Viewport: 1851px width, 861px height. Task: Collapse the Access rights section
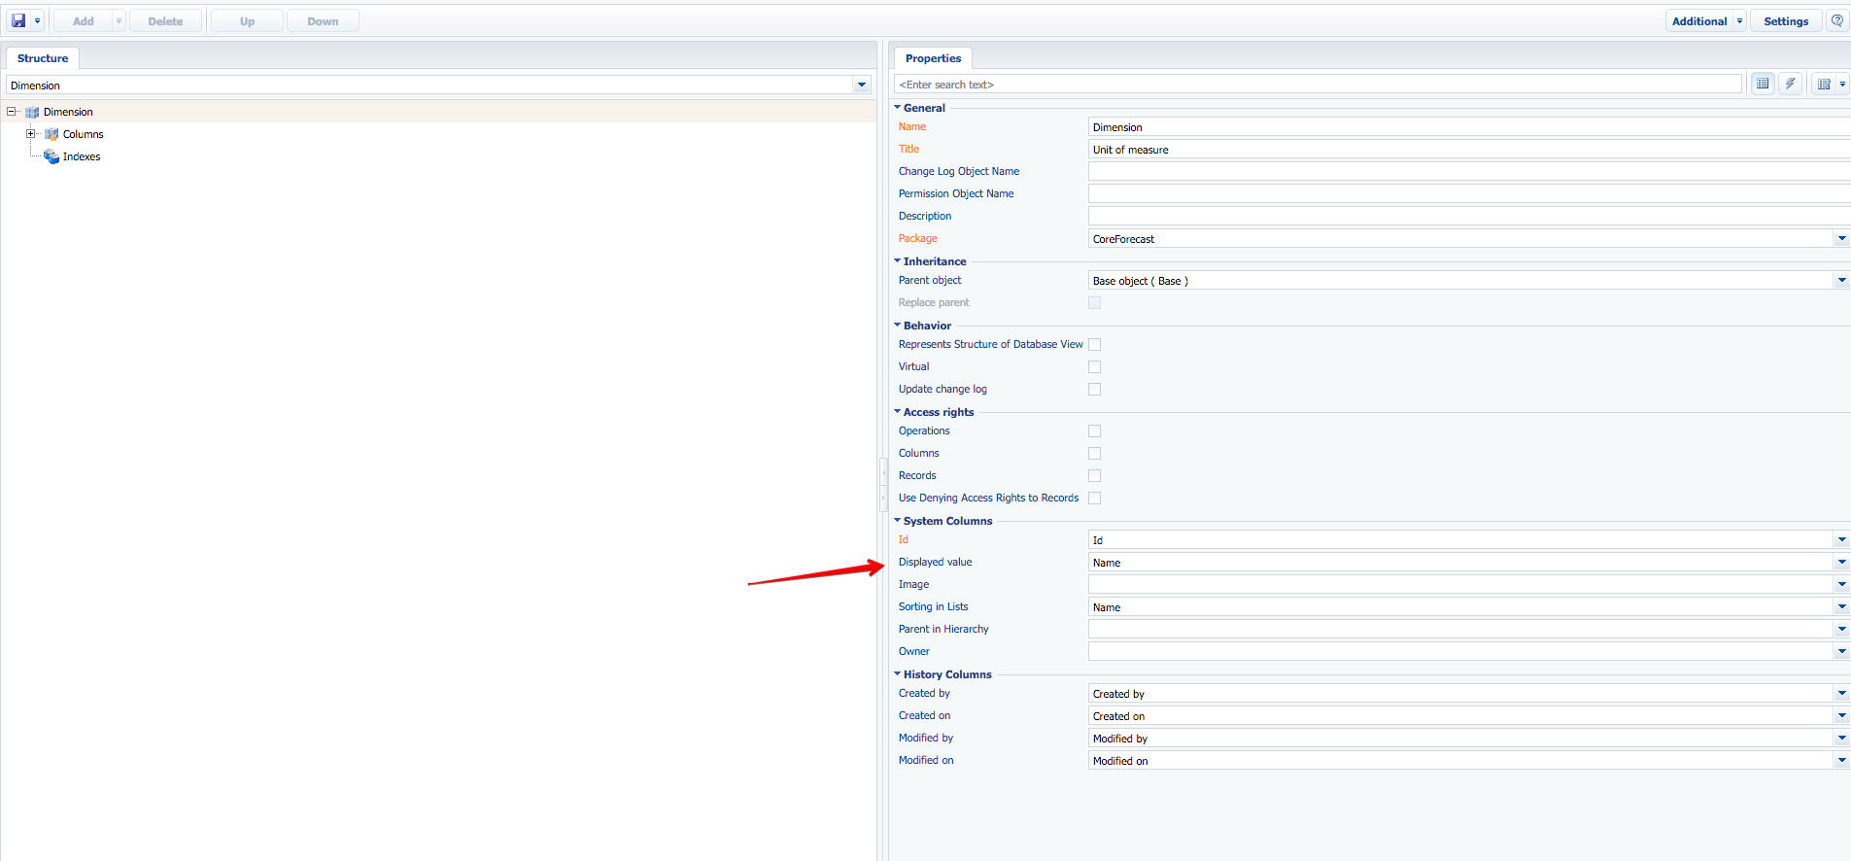click(898, 412)
